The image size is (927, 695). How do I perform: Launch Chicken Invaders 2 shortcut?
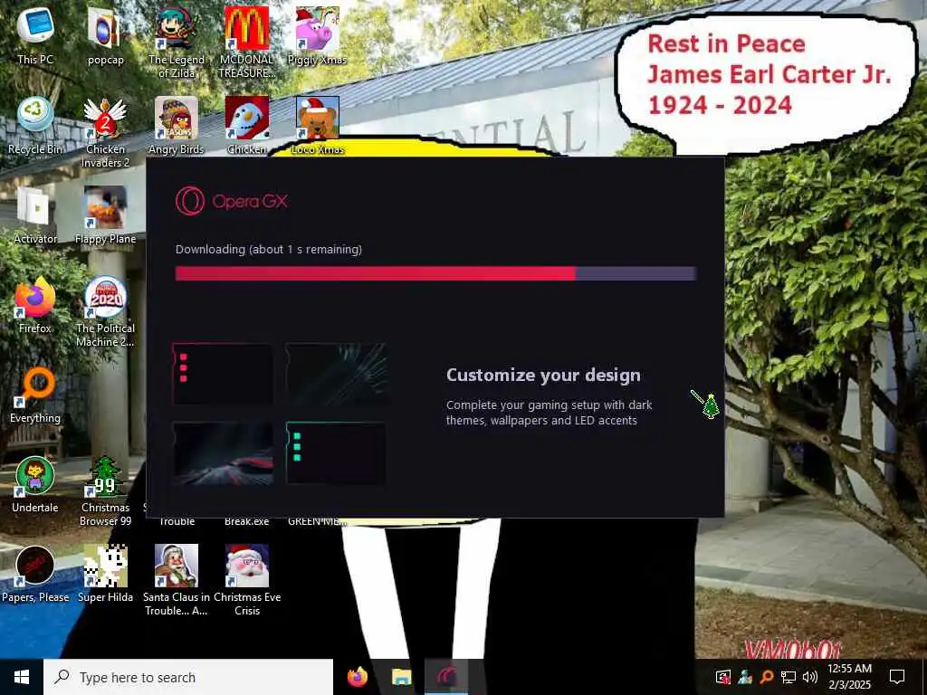[x=105, y=132]
